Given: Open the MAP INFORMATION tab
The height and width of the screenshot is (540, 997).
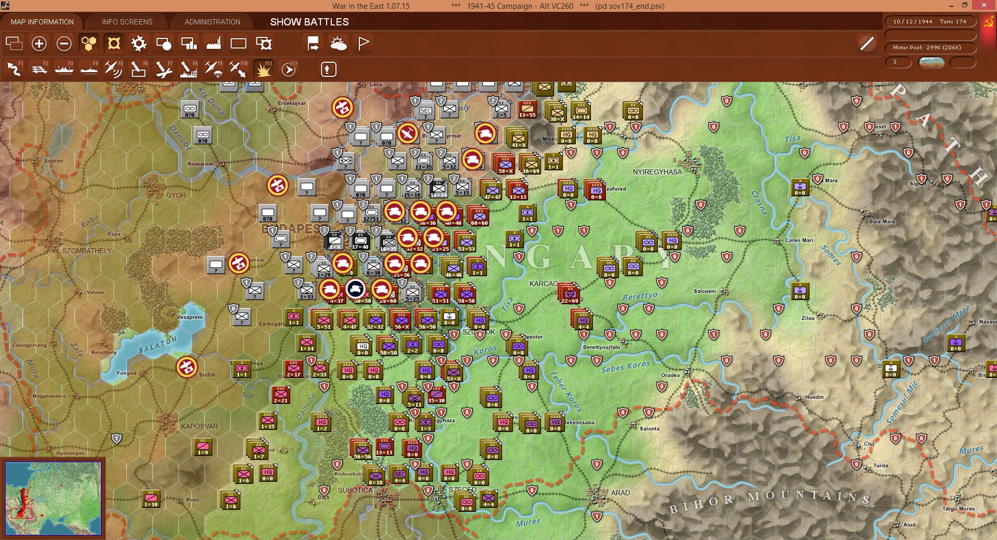Looking at the screenshot, I should [x=42, y=22].
